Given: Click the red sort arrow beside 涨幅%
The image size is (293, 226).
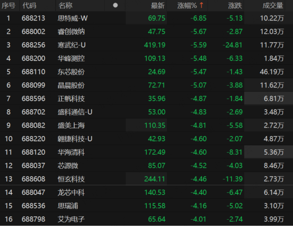Looking at the screenshot, I should coord(201,5).
